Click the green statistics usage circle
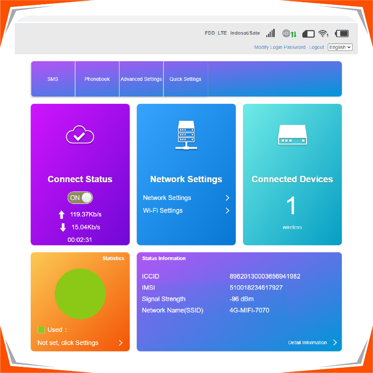The height and width of the screenshot is (373, 373). [x=80, y=294]
